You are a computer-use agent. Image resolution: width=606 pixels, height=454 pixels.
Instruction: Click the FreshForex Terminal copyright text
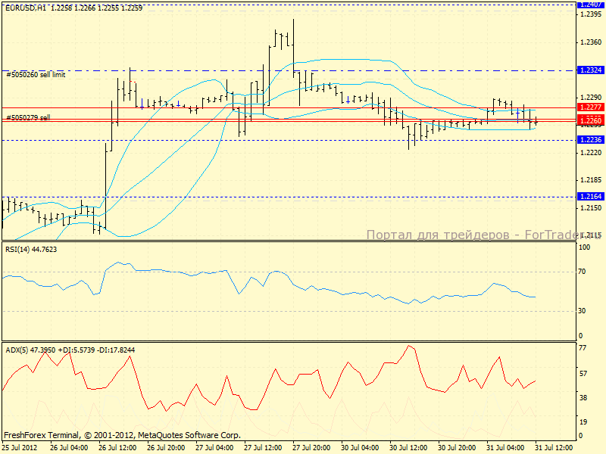coord(122,435)
